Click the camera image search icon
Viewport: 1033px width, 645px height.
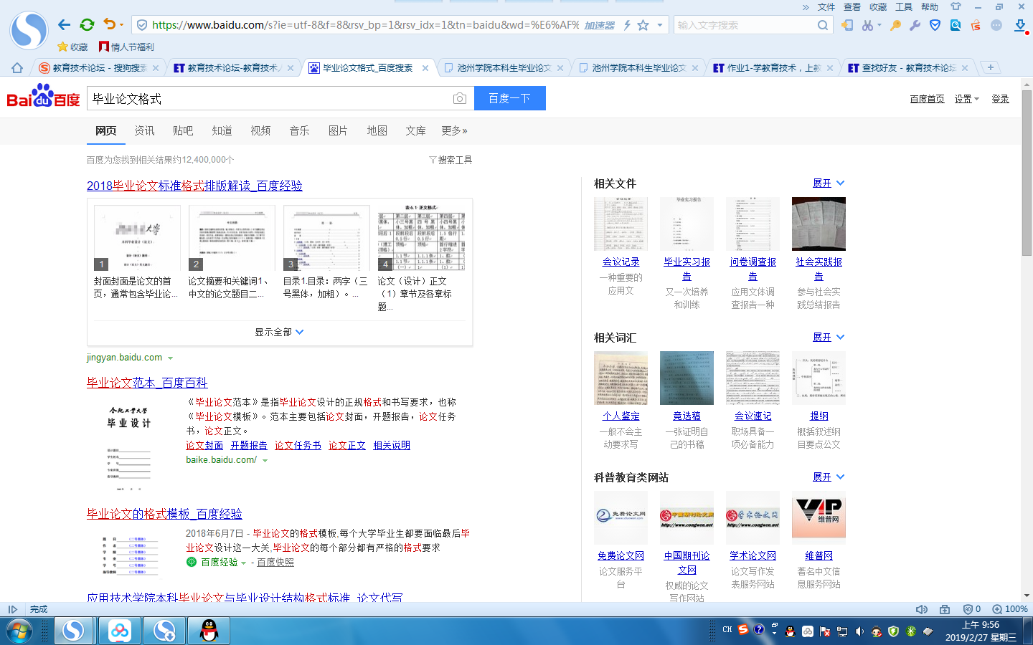click(x=460, y=98)
